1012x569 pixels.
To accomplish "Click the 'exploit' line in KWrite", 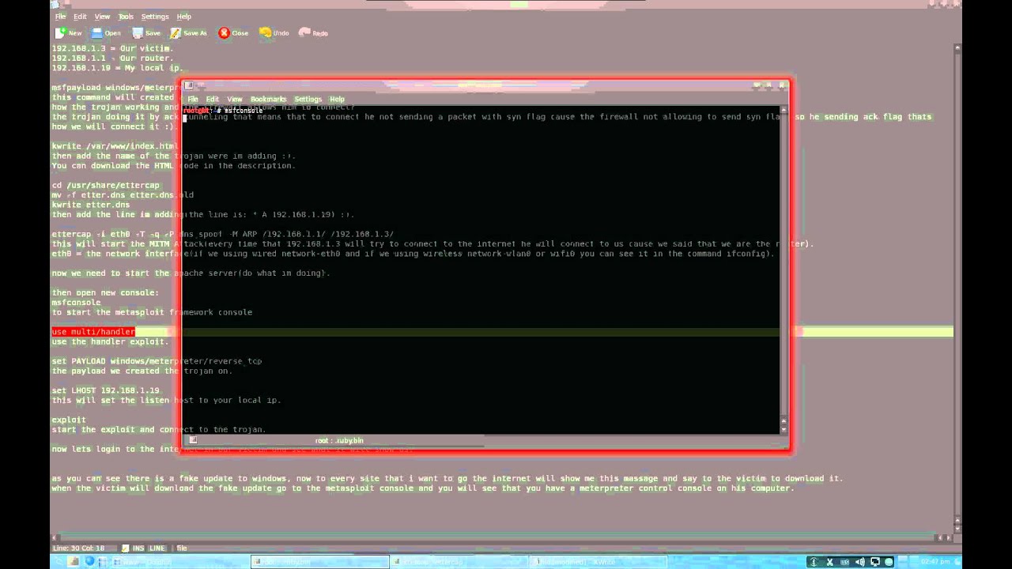I will pos(69,420).
